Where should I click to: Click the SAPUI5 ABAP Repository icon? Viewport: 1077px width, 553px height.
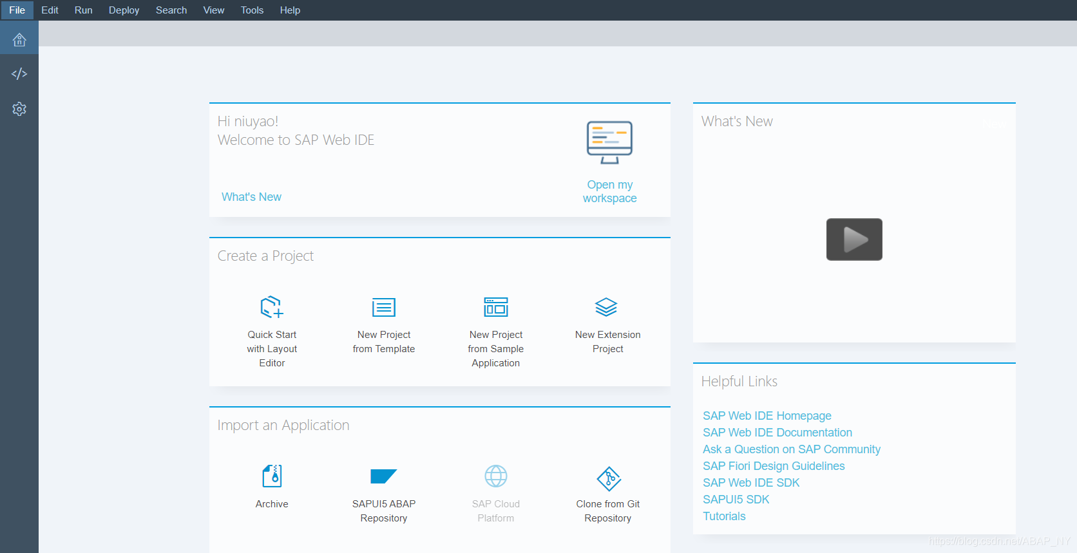point(384,476)
